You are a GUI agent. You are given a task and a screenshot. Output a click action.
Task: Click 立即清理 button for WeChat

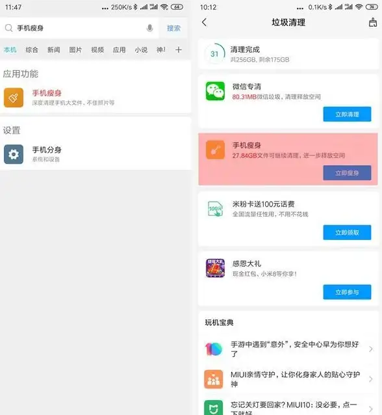347,114
